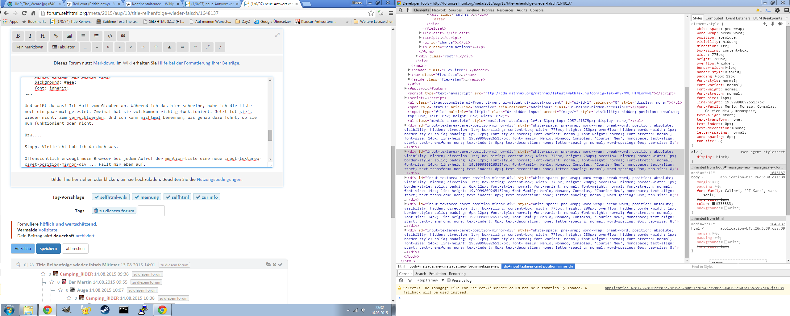Apply bold formatting in the forum editor
The height and width of the screenshot is (316, 790).
click(18, 36)
